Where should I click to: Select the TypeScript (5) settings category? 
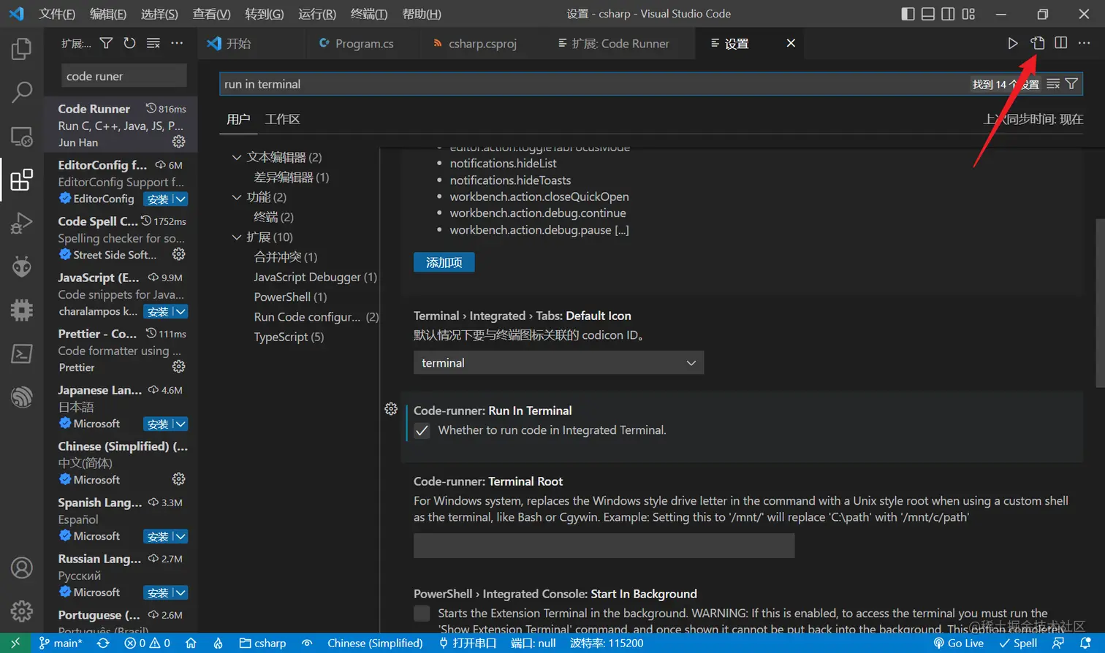pos(289,337)
